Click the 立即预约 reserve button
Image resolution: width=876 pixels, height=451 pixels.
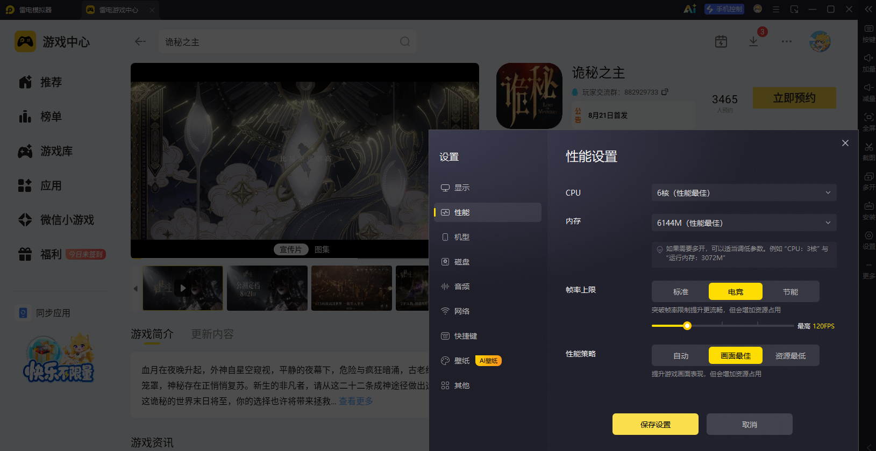[x=794, y=98]
